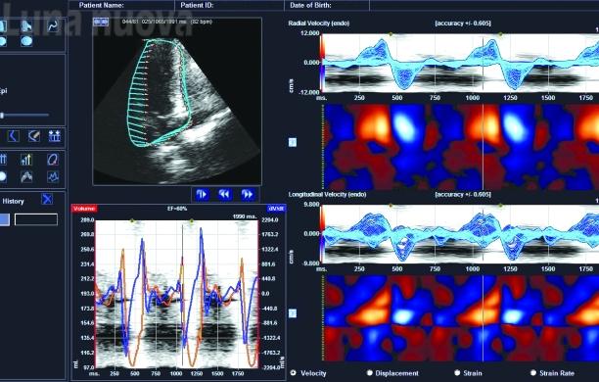This screenshot has width=599, height=382.
Task: Click the Patient ID field header
Action: (x=197, y=5)
